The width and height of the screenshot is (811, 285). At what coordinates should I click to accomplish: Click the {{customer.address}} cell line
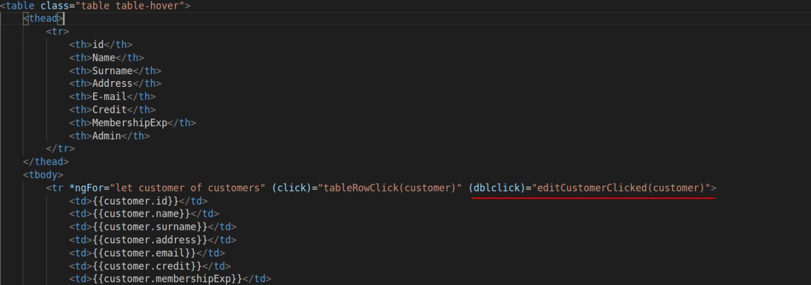tap(153, 239)
